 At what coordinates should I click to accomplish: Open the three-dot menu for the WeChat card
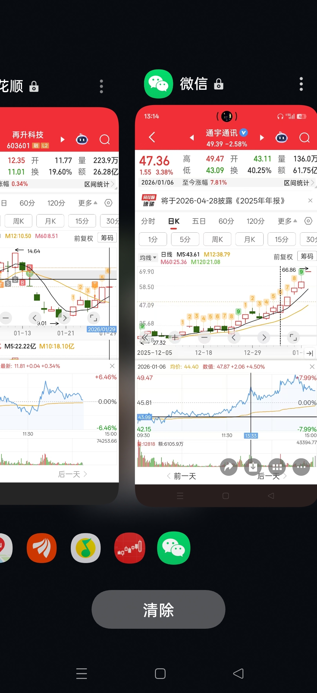point(301,84)
